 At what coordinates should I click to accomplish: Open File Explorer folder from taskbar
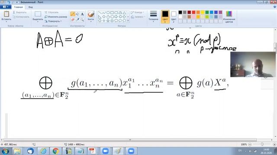[x=17, y=151]
